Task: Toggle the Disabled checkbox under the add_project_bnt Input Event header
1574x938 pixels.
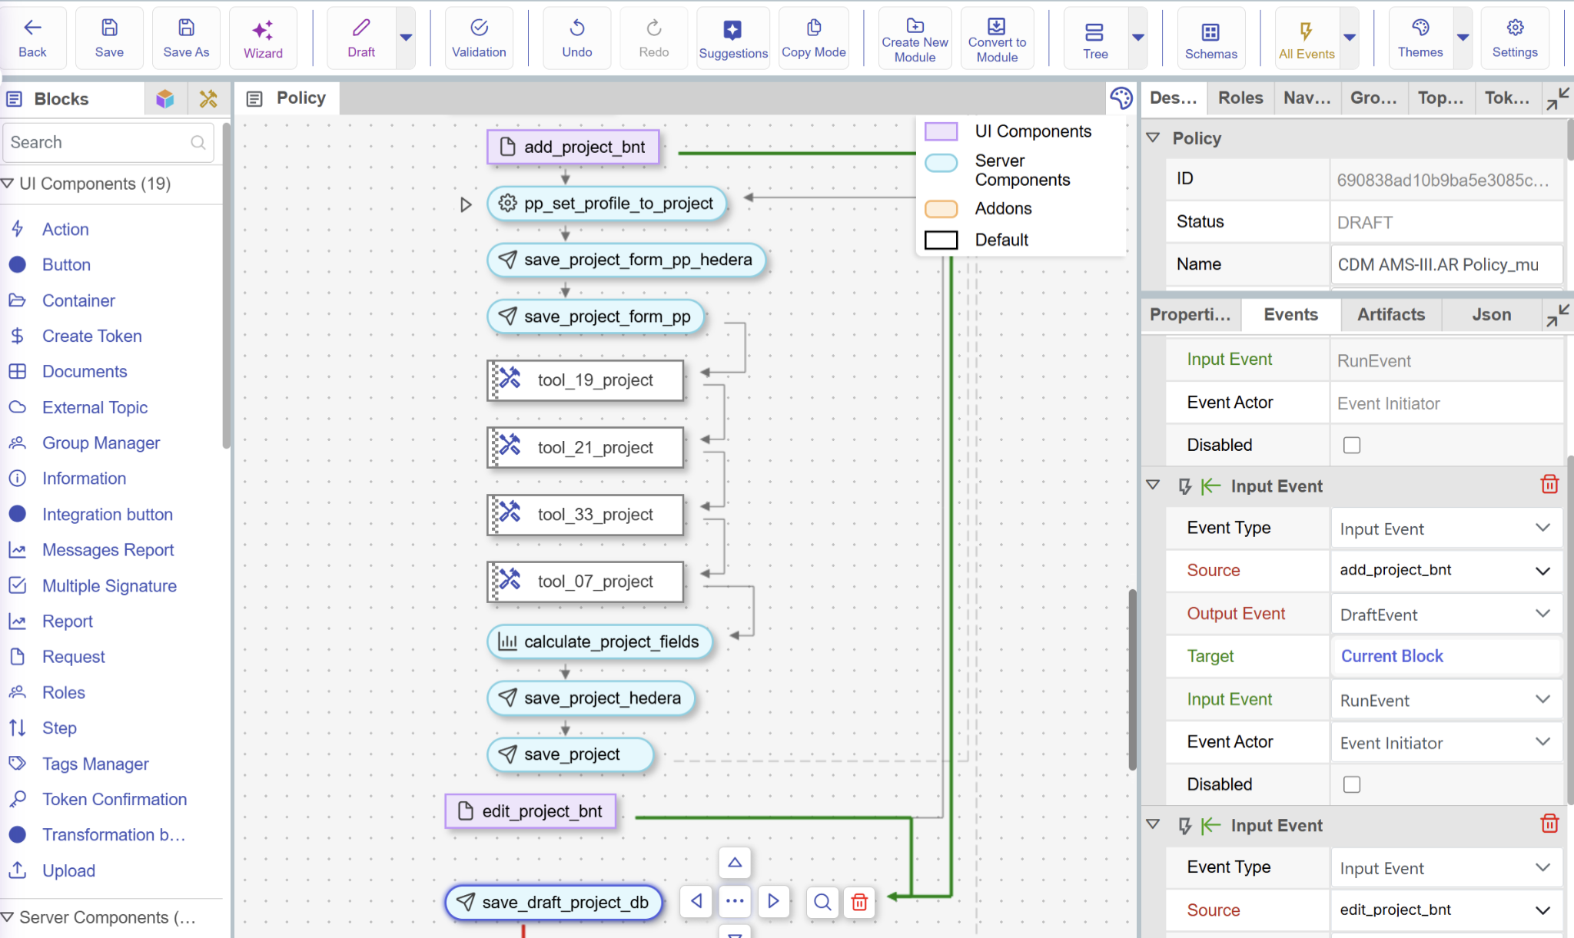Action: (x=1351, y=446)
